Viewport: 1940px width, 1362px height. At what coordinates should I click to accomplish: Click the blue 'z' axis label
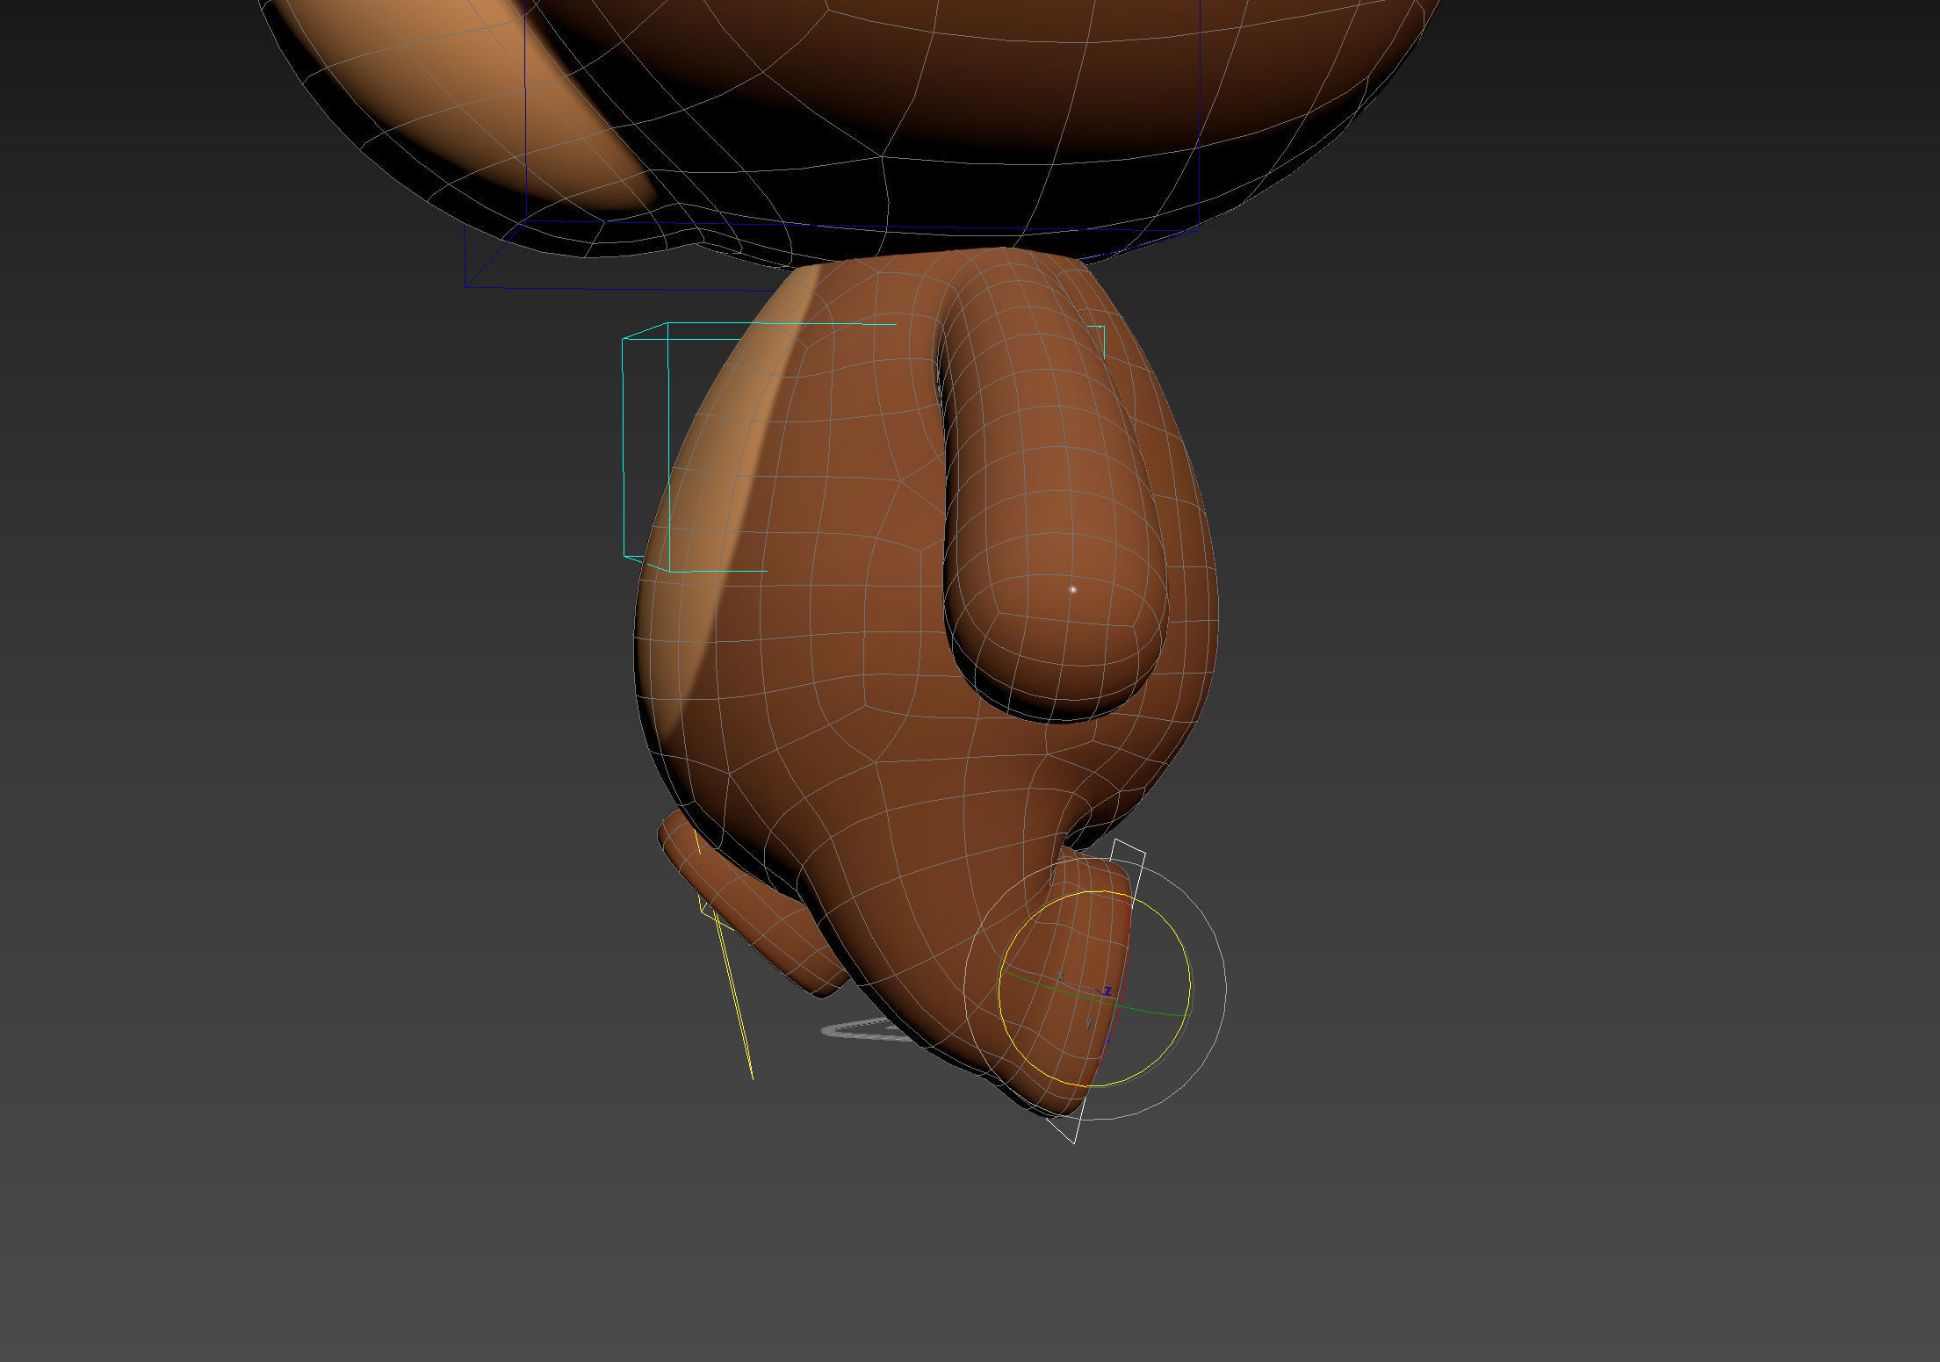pos(1107,991)
